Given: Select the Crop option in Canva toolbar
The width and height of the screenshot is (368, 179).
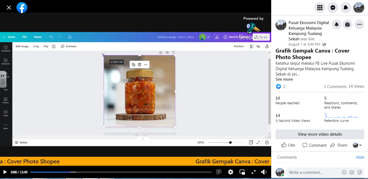Looking at the screenshot, I should coord(36,46).
